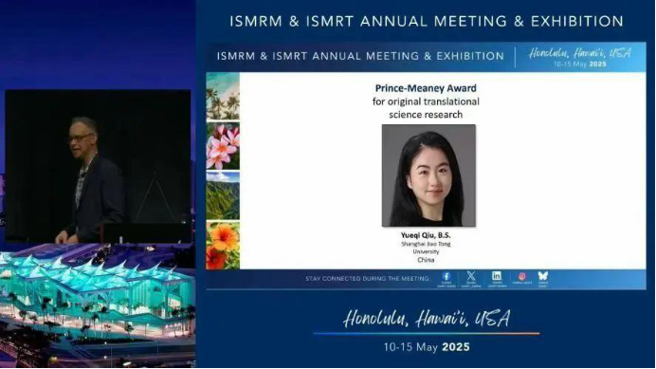Click the orange hibiscus flower thumbnail
Screen dimensions: 656x369
[223, 246]
